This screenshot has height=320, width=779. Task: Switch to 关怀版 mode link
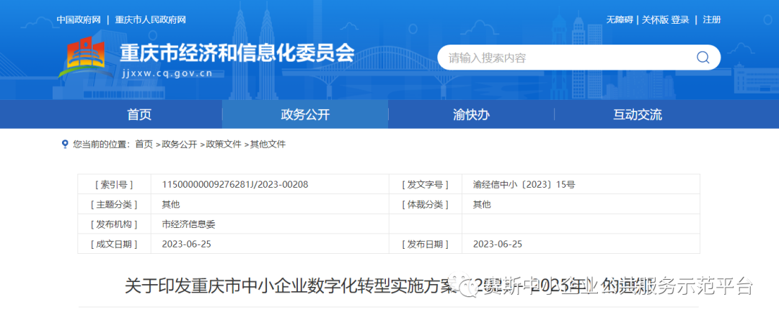[655, 20]
